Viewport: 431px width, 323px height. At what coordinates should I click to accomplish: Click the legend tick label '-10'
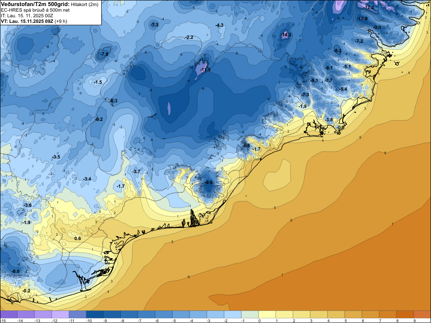pos(89,320)
